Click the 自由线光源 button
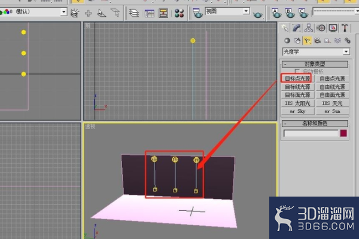This screenshot has height=239, width=359. pyautogui.click(x=332, y=87)
